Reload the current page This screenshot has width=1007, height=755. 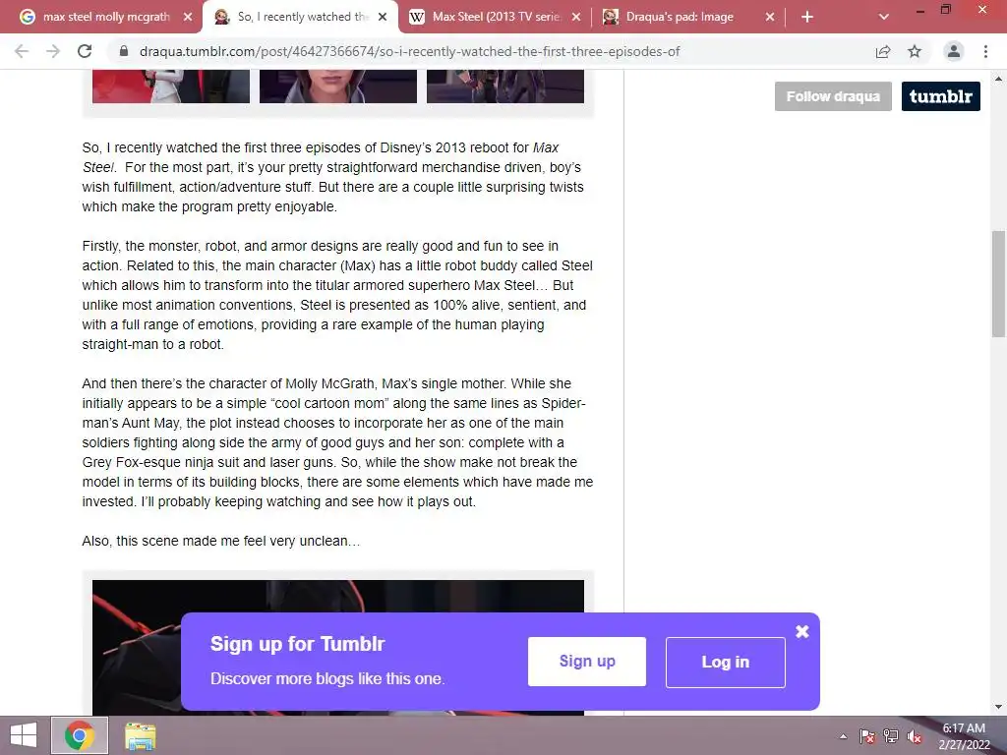[85, 51]
